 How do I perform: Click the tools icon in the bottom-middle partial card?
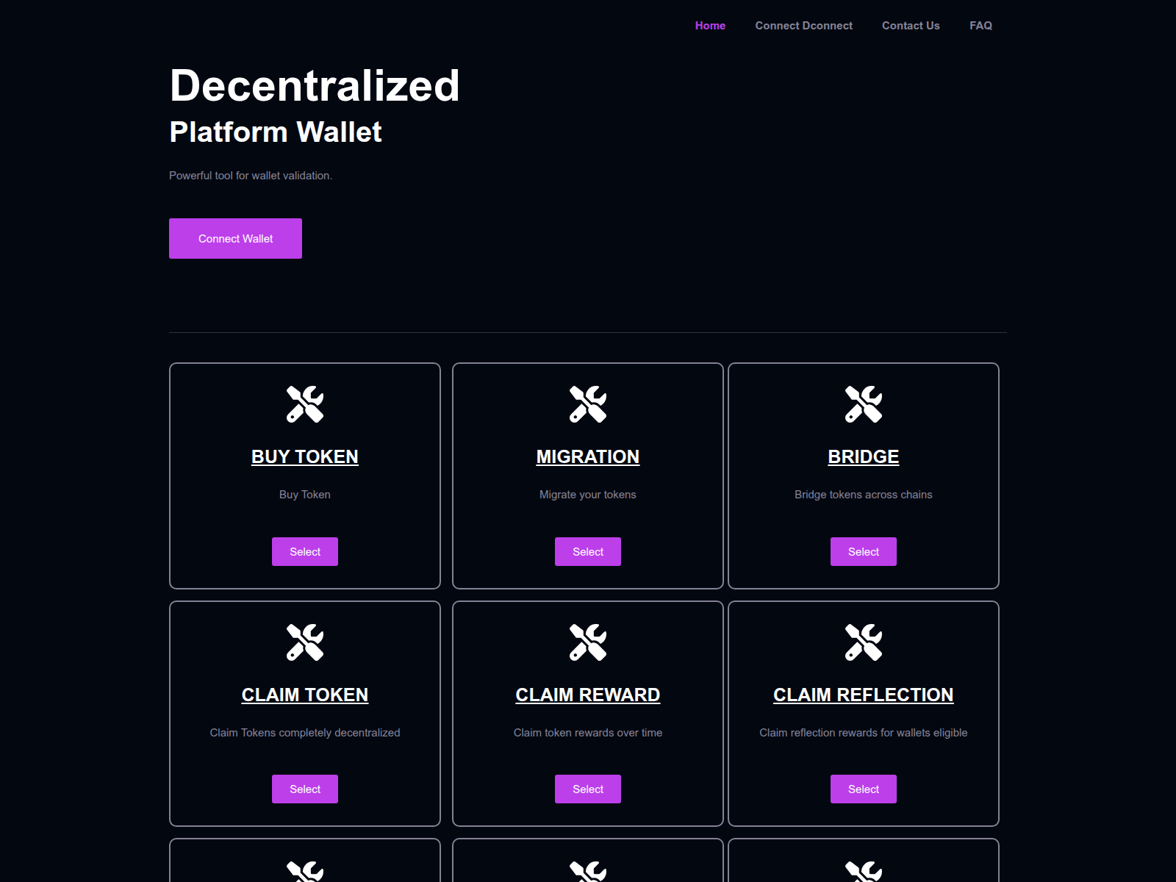tap(588, 875)
